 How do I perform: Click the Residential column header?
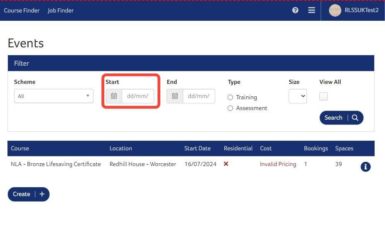pyautogui.click(x=238, y=148)
